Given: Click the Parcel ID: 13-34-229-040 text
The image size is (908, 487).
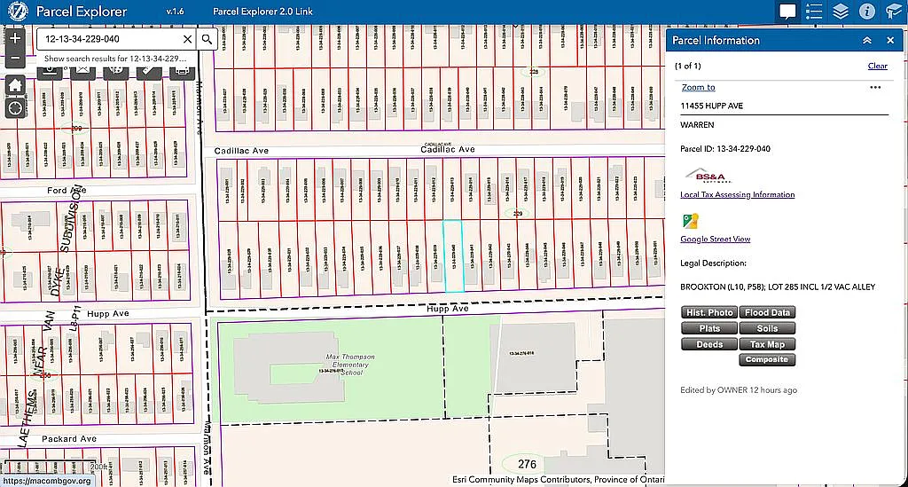Looking at the screenshot, I should click(x=725, y=149).
